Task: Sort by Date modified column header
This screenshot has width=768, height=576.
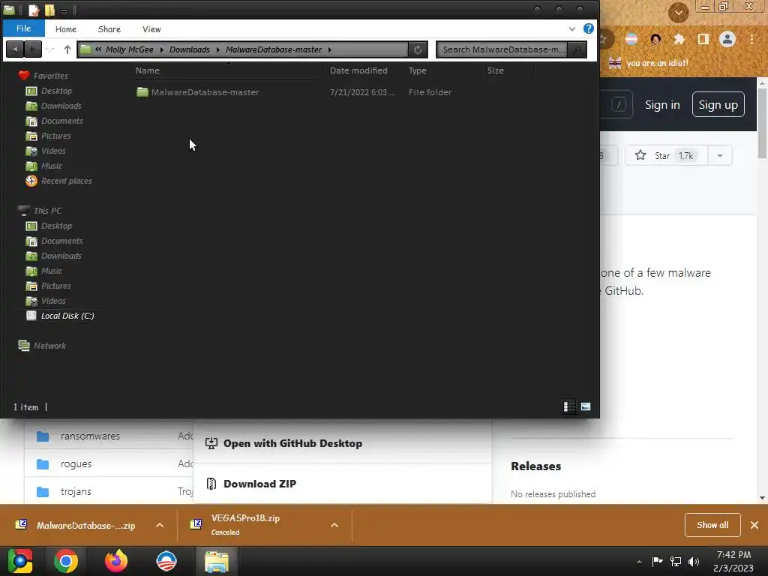Action: coord(358,70)
